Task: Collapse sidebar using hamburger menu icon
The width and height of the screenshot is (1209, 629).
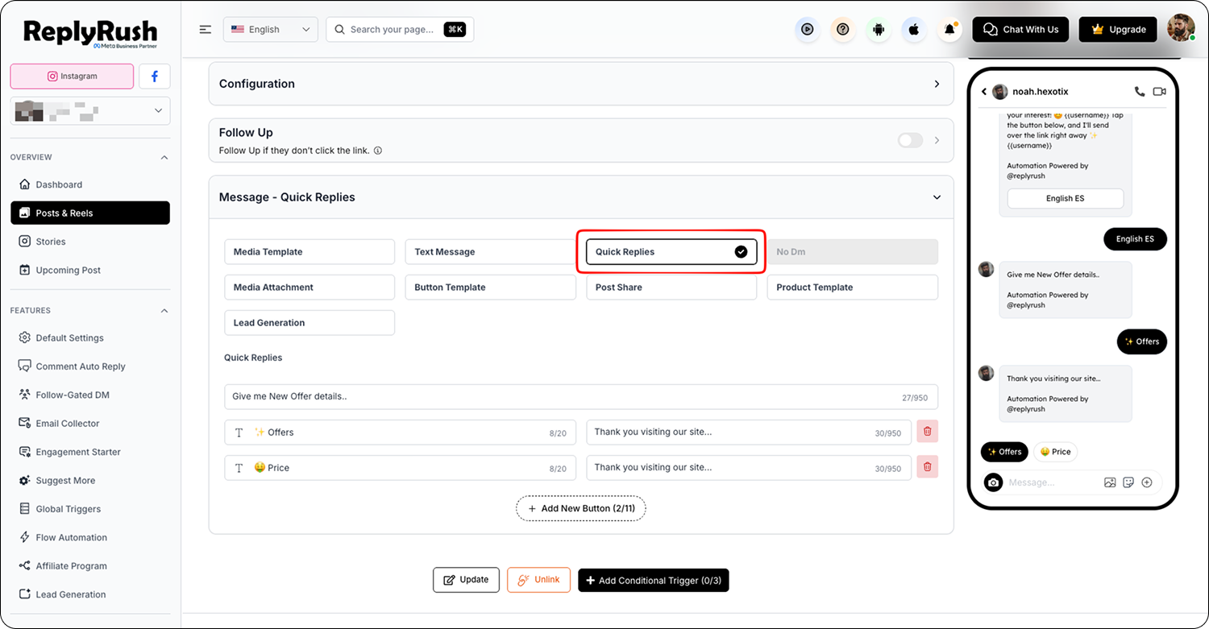Action: [206, 30]
